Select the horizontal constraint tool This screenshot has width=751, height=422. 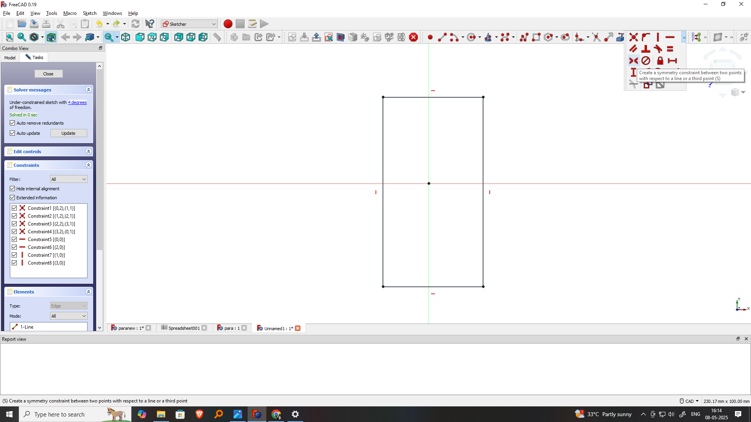[x=670, y=37]
